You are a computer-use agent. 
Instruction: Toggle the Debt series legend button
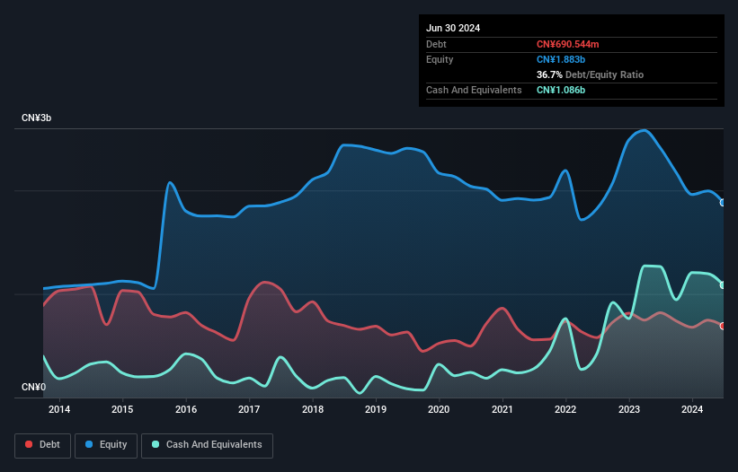(x=43, y=445)
